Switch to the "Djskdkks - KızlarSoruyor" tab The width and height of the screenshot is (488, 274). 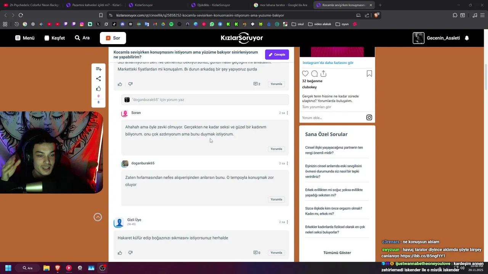pyautogui.click(x=218, y=5)
